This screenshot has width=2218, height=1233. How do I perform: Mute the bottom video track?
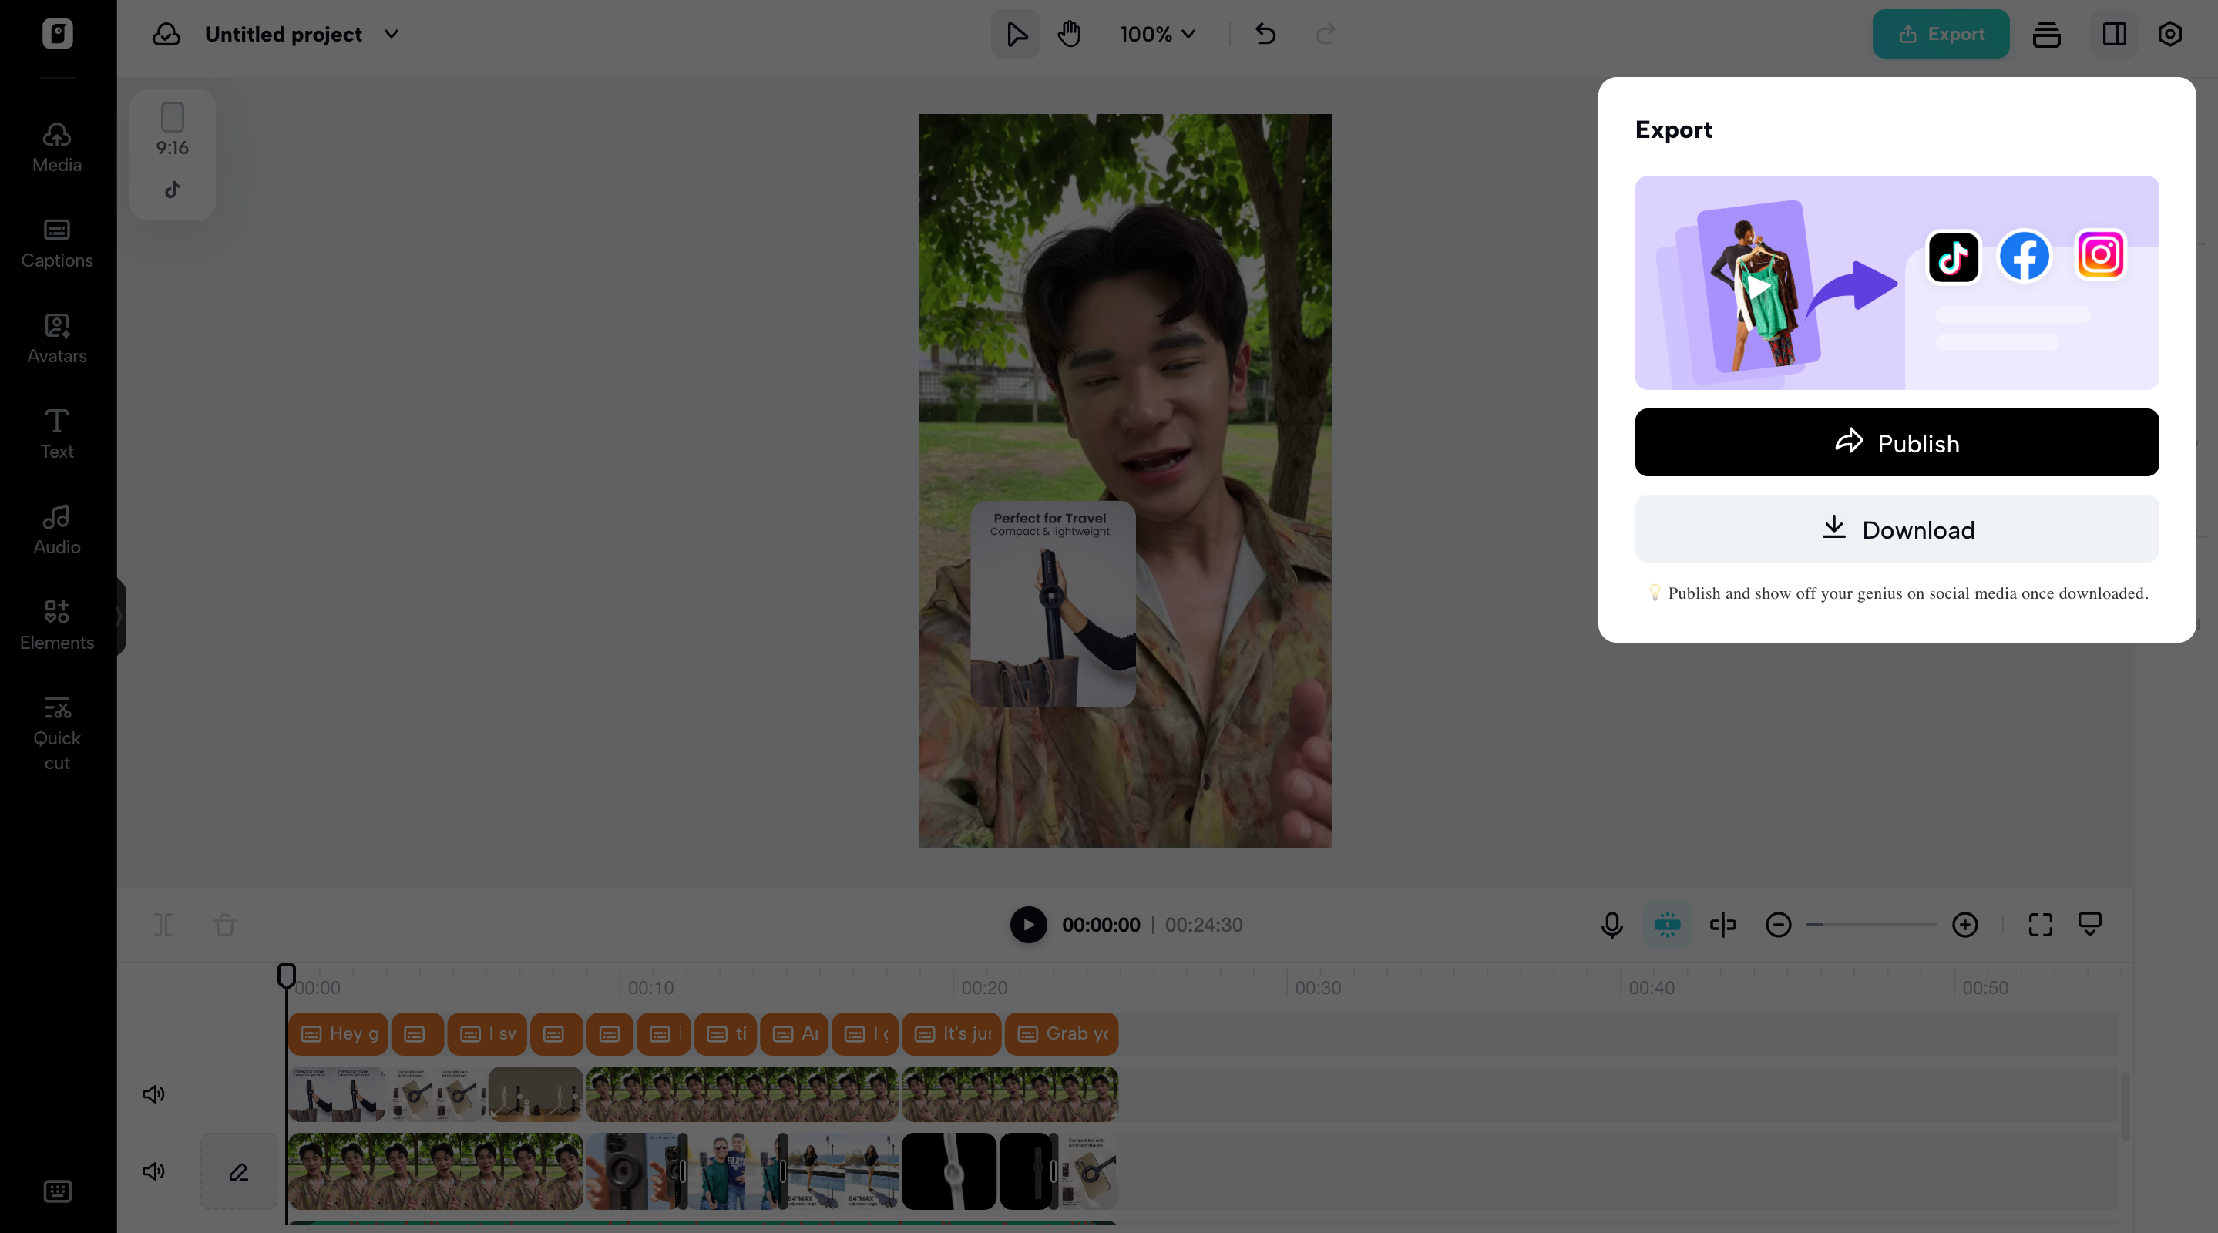tap(153, 1171)
